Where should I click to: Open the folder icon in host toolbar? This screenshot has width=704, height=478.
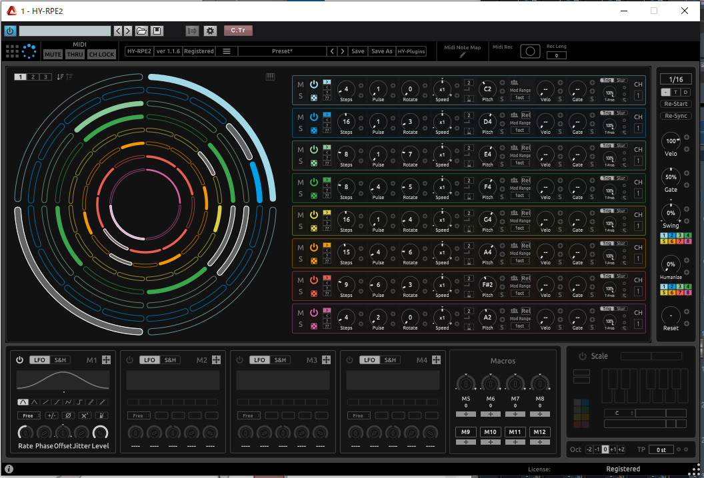tap(141, 31)
